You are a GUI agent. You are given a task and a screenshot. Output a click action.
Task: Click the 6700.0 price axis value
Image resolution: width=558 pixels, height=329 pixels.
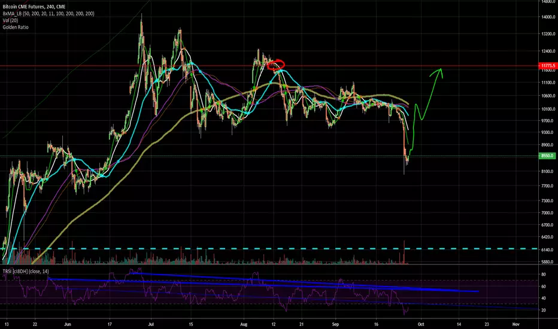(x=547, y=225)
